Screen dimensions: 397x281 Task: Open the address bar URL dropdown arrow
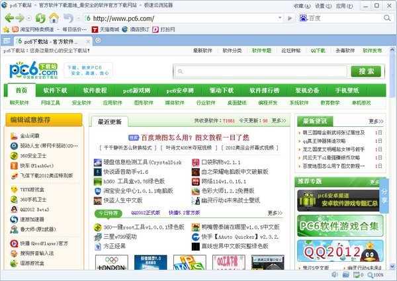(280, 18)
